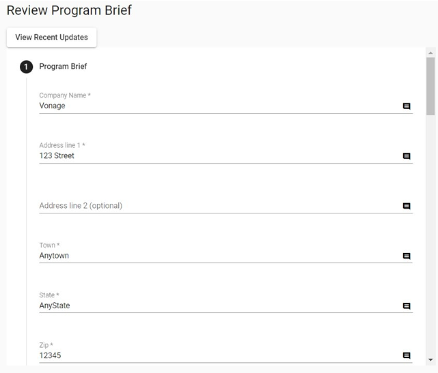This screenshot has width=438, height=373.
Task: Click the vertical scrollbar thumb
Action: 430,85
